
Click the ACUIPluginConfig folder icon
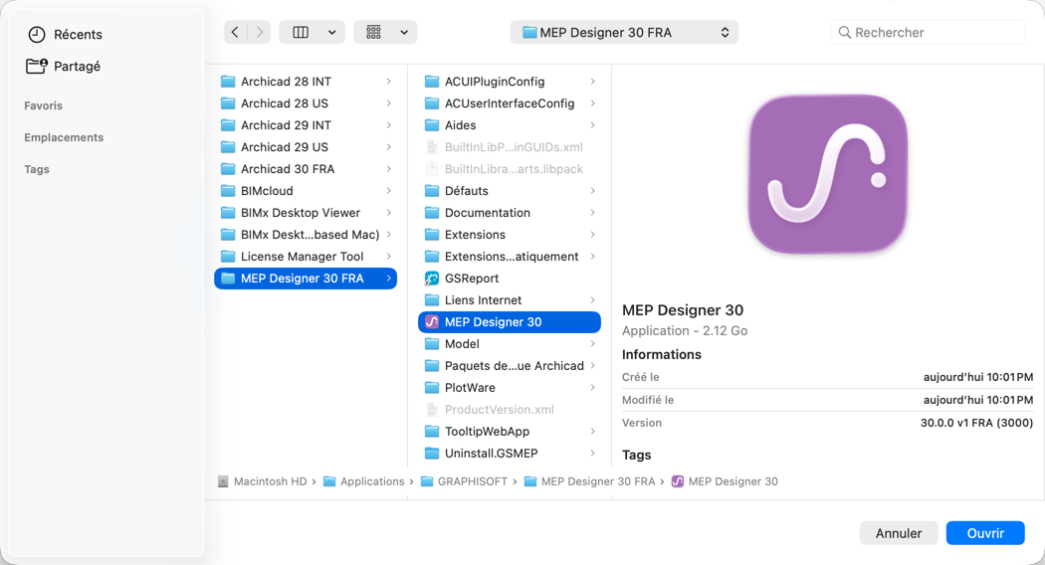432,82
